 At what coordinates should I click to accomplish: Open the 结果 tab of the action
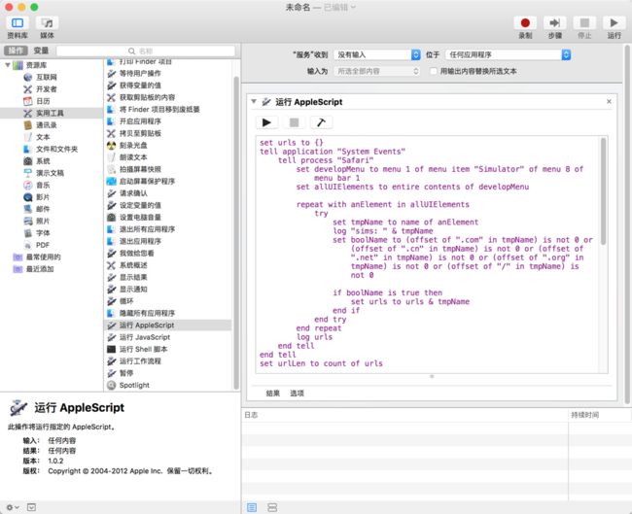(x=273, y=394)
